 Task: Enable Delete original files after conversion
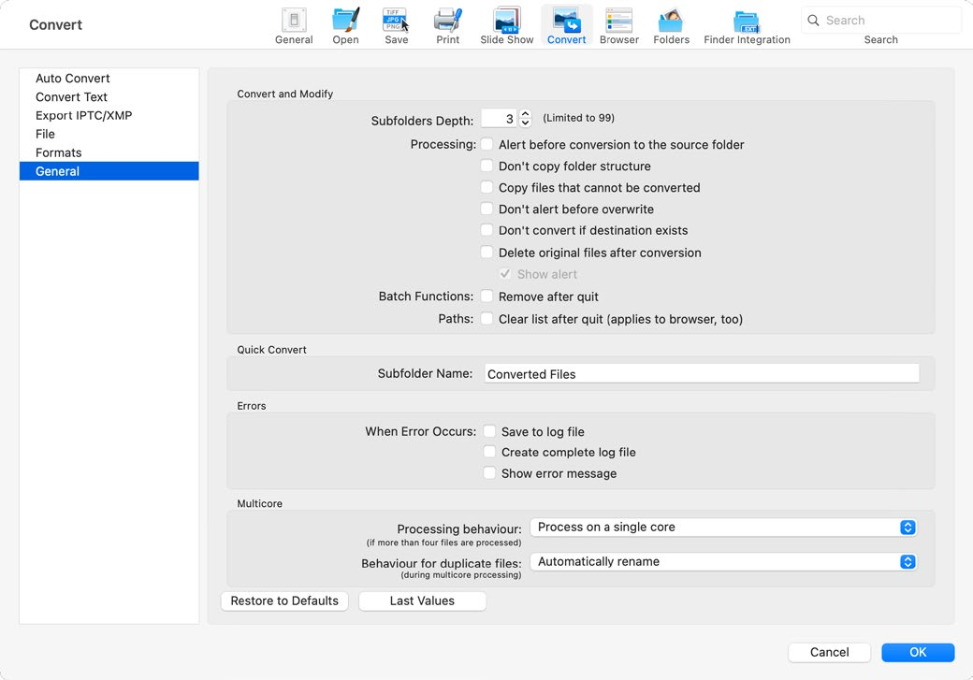pyautogui.click(x=487, y=253)
